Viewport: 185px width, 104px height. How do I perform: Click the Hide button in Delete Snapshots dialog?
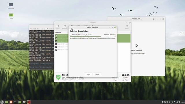pos(88,74)
